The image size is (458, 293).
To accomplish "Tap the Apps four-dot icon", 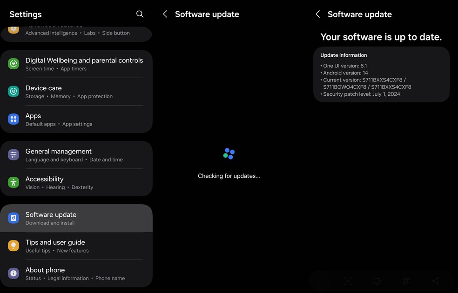I will coord(13,119).
